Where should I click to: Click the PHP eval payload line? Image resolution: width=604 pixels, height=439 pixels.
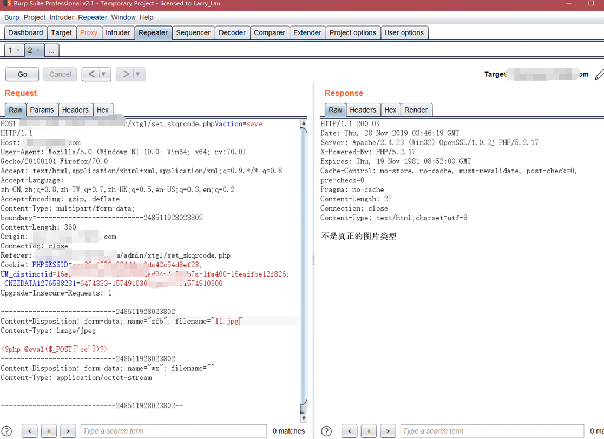54,349
